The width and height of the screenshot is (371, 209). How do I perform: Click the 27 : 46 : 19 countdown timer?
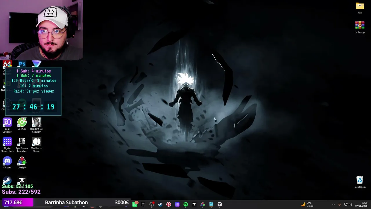click(x=33, y=107)
